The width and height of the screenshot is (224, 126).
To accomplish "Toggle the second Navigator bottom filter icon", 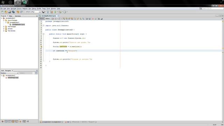I will click(6, 121).
